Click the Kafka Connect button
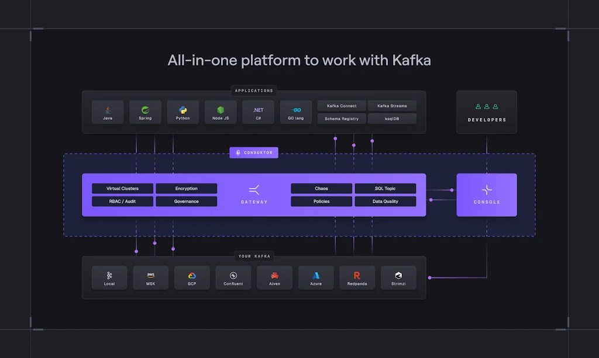The width and height of the screenshot is (599, 358). point(342,106)
